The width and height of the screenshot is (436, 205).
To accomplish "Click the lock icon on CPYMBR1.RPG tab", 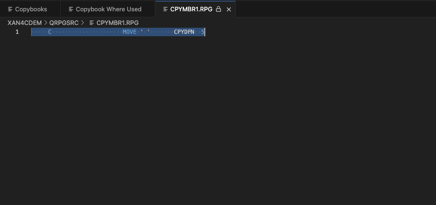I will [218, 9].
